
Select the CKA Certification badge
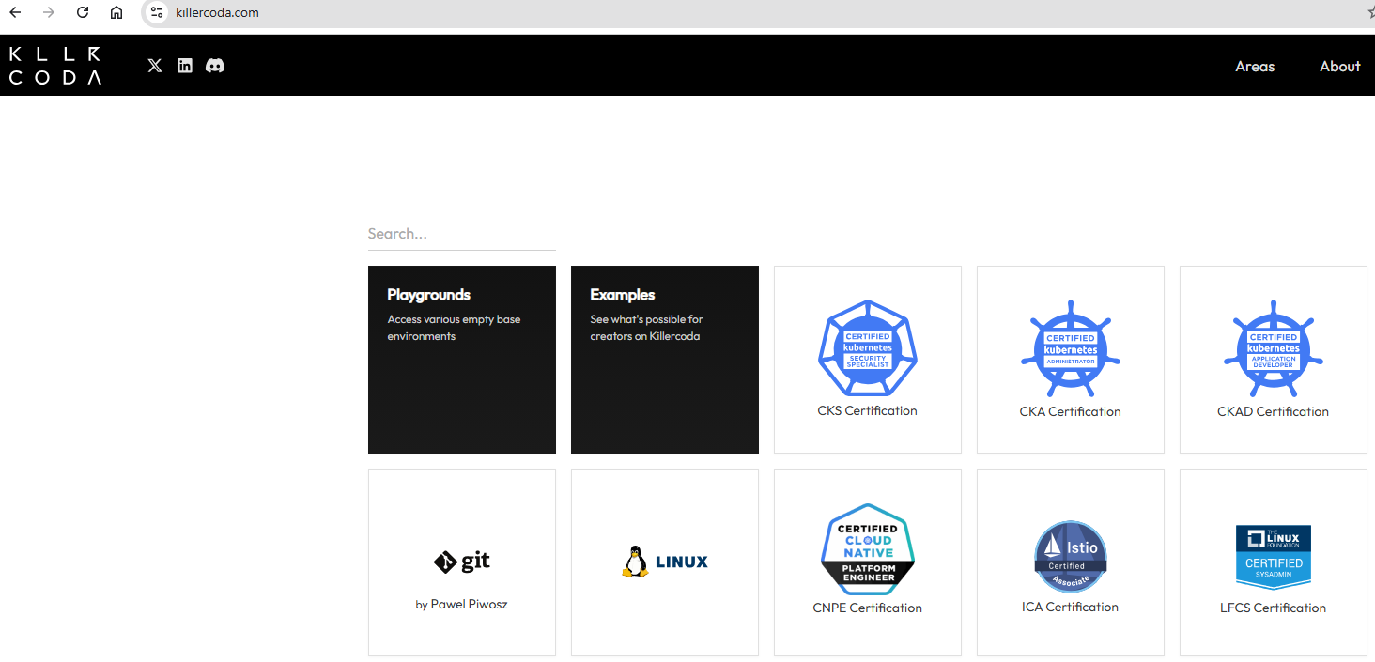[1070, 349]
